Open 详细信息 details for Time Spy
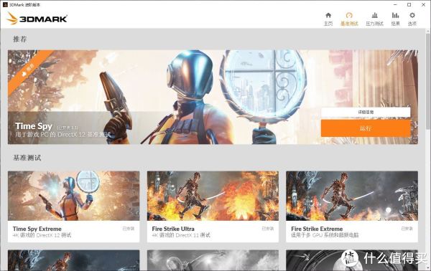 pyautogui.click(x=366, y=112)
